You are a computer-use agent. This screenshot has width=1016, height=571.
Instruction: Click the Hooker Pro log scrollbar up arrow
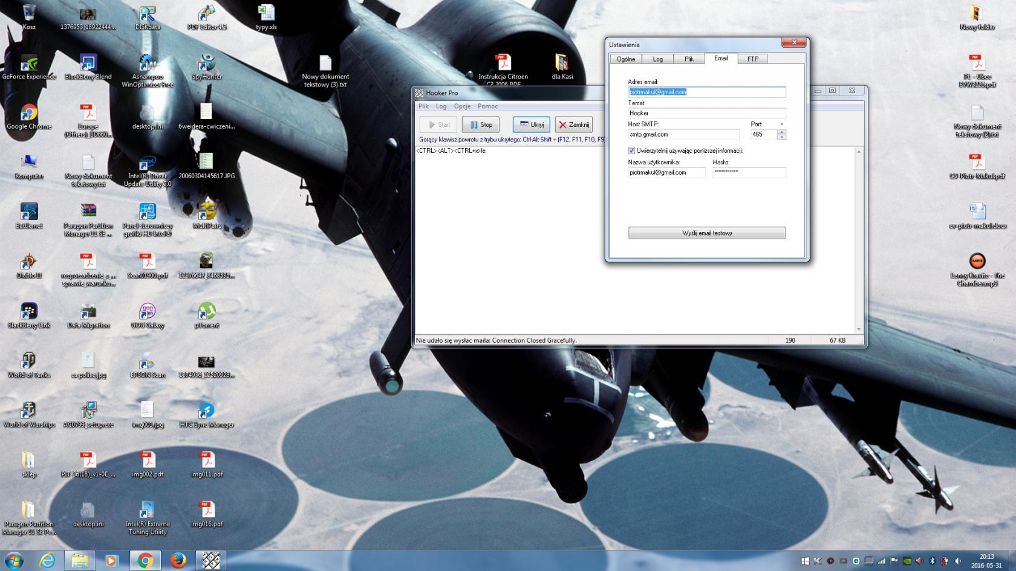[859, 151]
